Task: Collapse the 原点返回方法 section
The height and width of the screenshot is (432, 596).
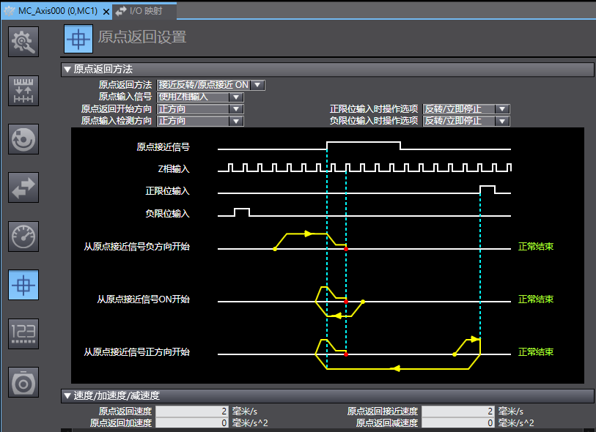Action: [x=67, y=70]
